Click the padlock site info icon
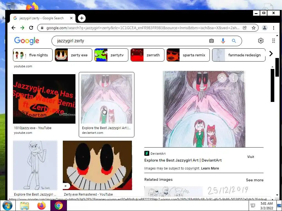The width and height of the screenshot is (282, 211). 42,28
